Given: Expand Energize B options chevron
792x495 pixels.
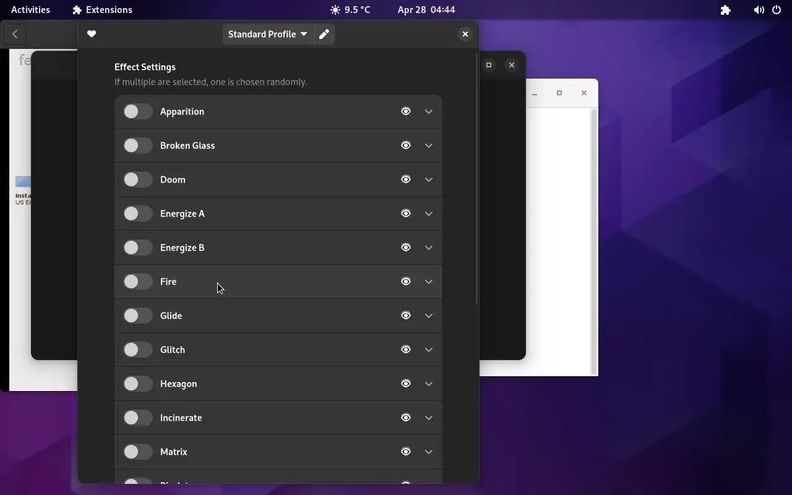Looking at the screenshot, I should [x=429, y=247].
